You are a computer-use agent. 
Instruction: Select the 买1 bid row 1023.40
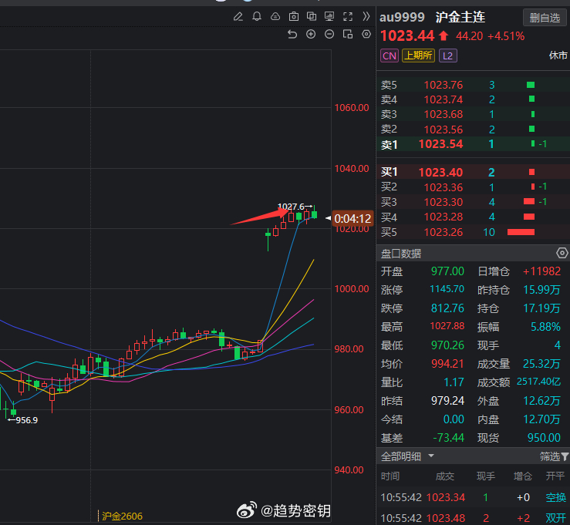pos(473,172)
